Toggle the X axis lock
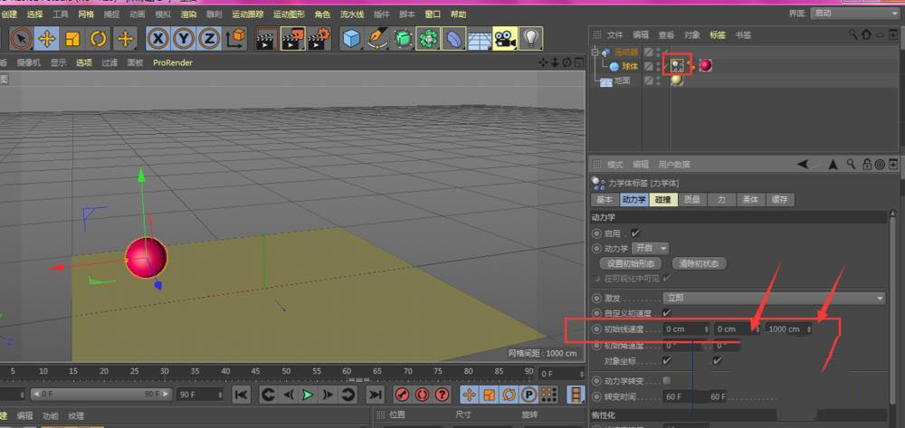The width and height of the screenshot is (905, 428). click(x=158, y=38)
